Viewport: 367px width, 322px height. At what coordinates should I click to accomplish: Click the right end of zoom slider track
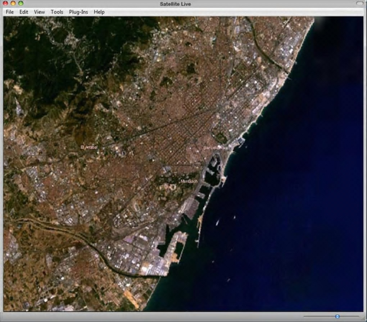click(358, 317)
